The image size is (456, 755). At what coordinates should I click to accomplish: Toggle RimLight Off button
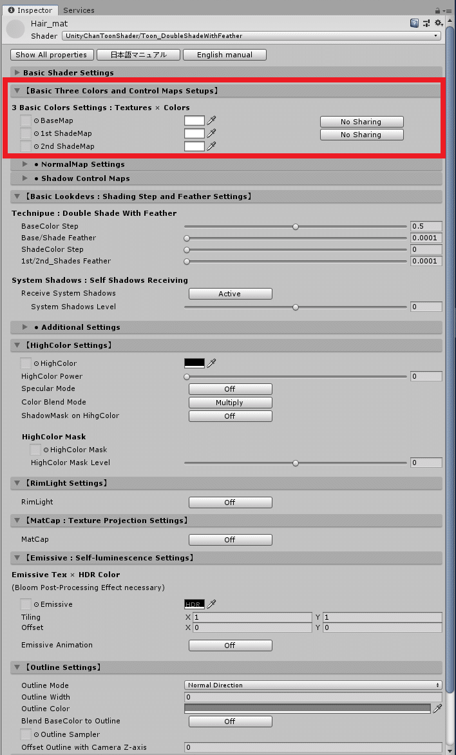[230, 502]
